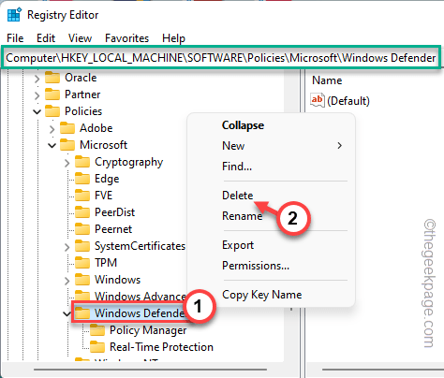Expand the SystemCertificates key
444x378 pixels.
click(x=67, y=247)
